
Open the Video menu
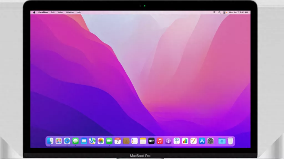click(x=60, y=12)
